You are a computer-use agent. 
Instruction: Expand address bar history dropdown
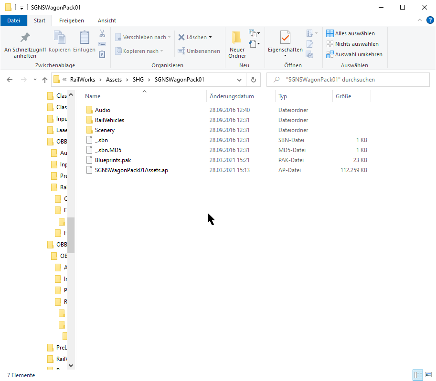pyautogui.click(x=239, y=80)
